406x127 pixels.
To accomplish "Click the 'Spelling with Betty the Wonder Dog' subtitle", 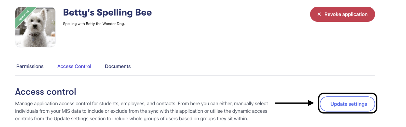I will pyautogui.click(x=94, y=24).
